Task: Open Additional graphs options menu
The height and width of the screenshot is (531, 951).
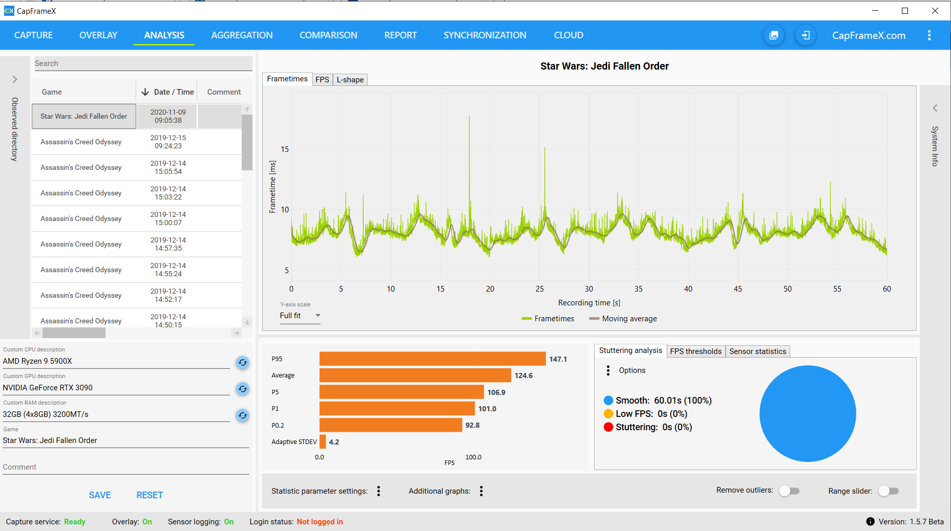Action: click(481, 491)
